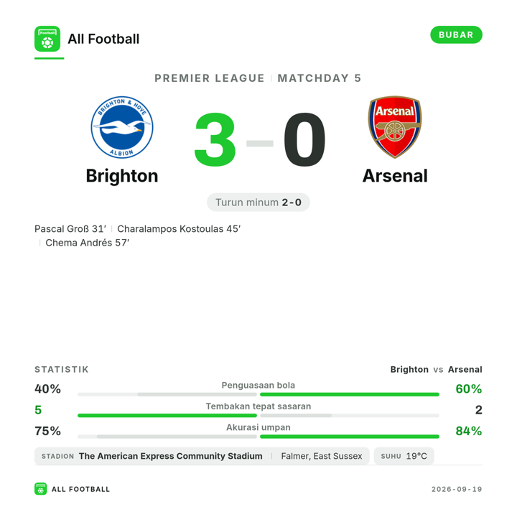The height and width of the screenshot is (517, 517).
Task: Click the Penguasaan bola possession bar
Action: [258, 394]
